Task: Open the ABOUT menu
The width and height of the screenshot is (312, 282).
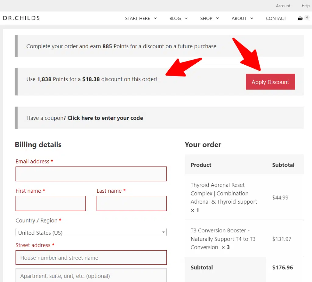Action: click(x=239, y=18)
